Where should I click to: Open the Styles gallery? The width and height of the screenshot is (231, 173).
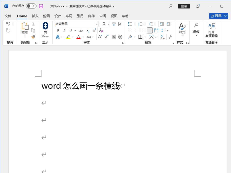182,29
